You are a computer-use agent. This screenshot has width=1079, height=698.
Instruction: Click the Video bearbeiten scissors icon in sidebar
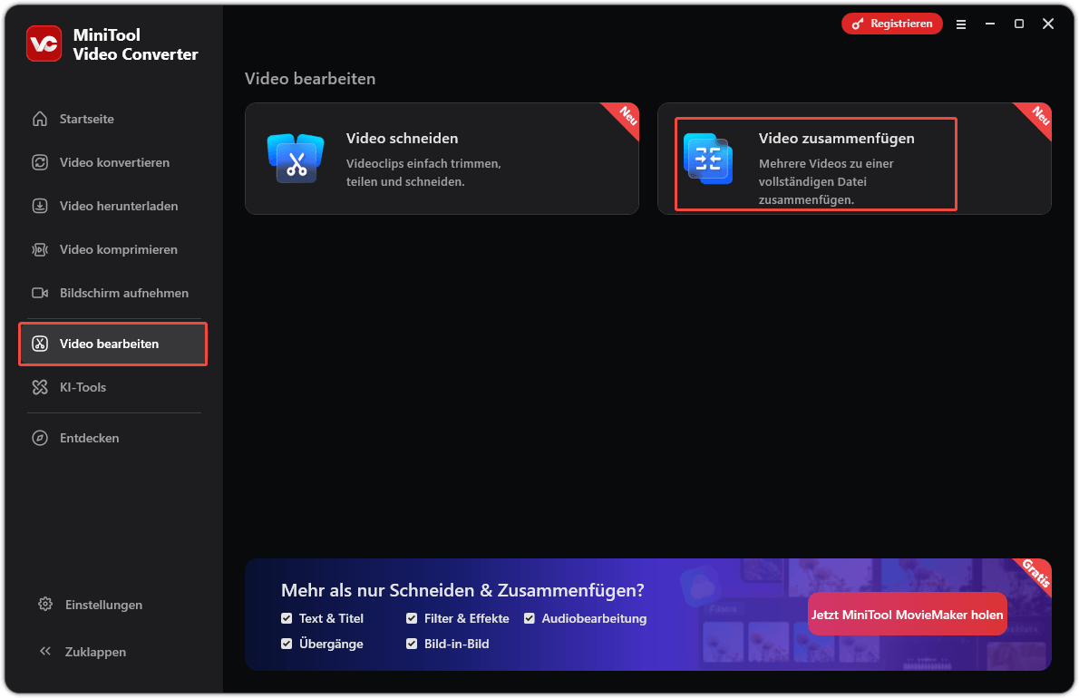click(x=40, y=344)
